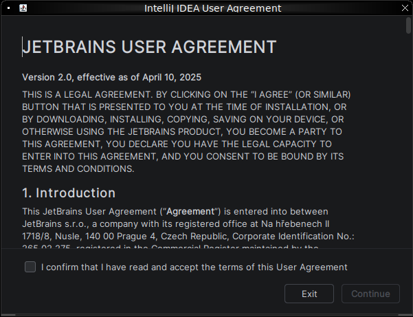
Task: Click the vertical scrollbar thumb
Action: click(x=408, y=25)
